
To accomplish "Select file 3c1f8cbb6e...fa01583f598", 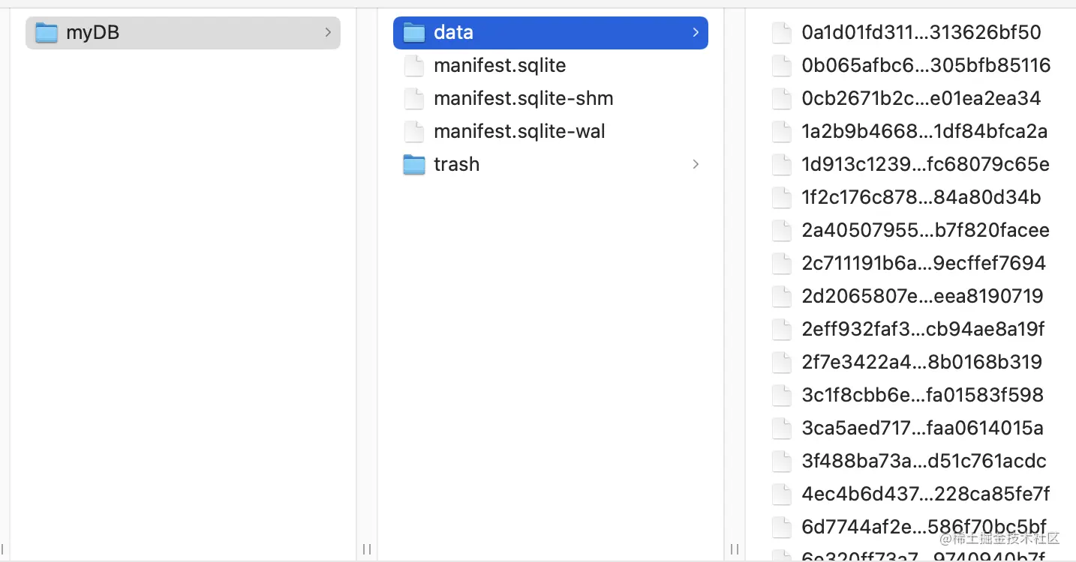I will click(922, 396).
